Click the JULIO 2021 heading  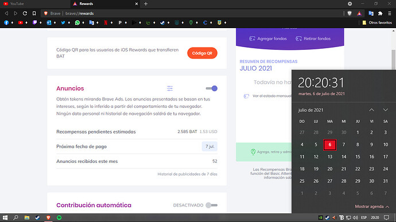(x=256, y=68)
